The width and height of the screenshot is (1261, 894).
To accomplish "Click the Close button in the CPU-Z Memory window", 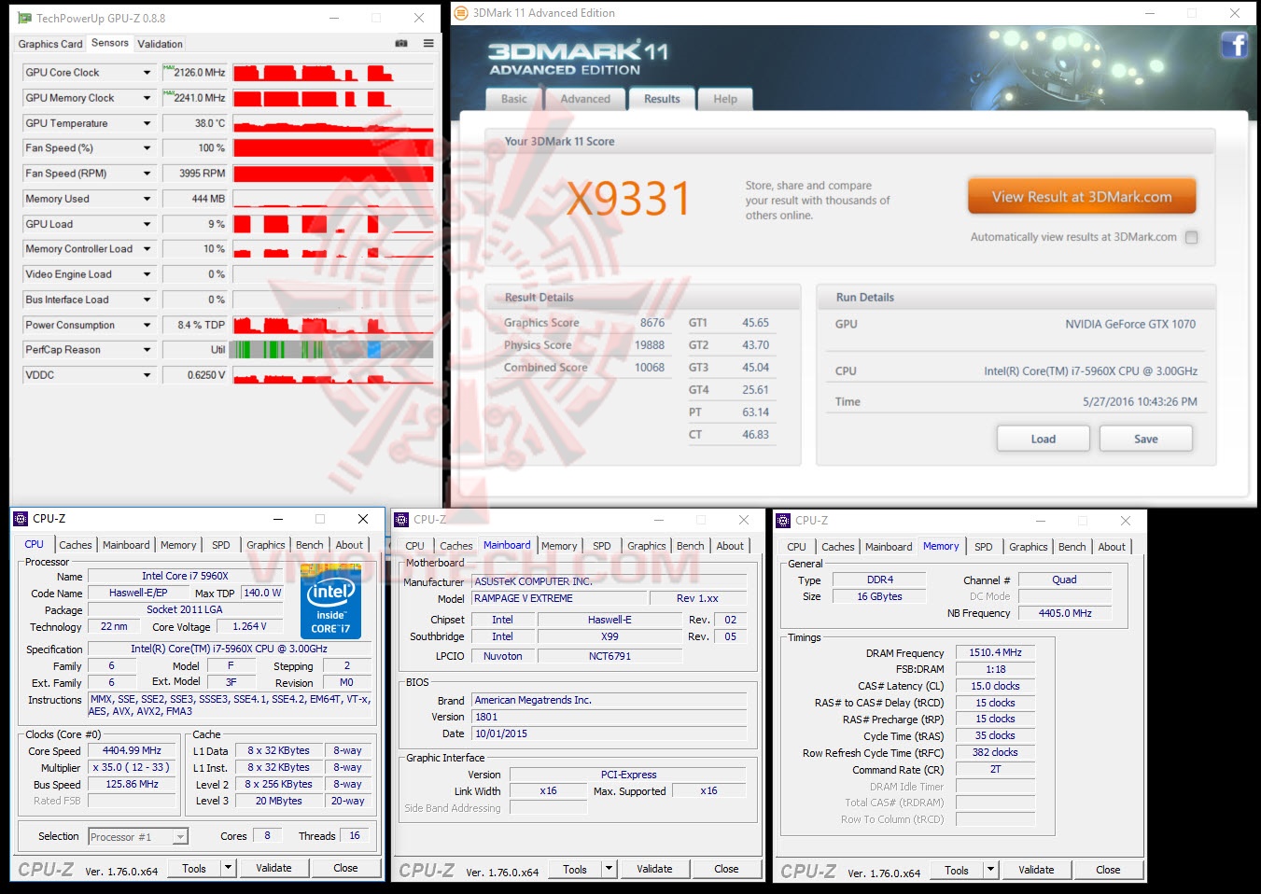I will tap(1108, 870).
